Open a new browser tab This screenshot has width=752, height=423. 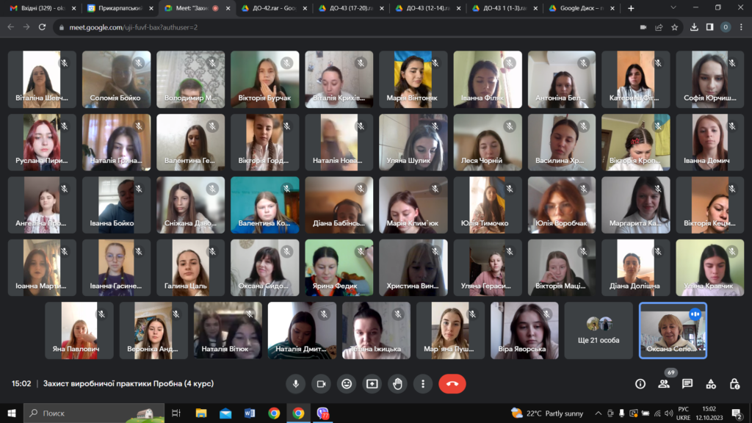pyautogui.click(x=631, y=8)
